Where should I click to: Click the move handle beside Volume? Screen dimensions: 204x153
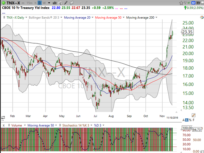pyautogui.click(x=9, y=125)
